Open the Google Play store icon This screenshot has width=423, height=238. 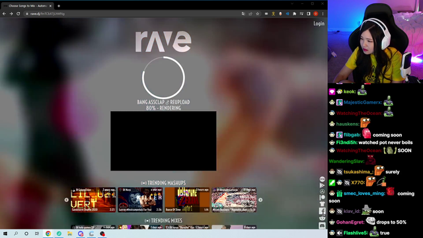pyautogui.click(x=322, y=185)
